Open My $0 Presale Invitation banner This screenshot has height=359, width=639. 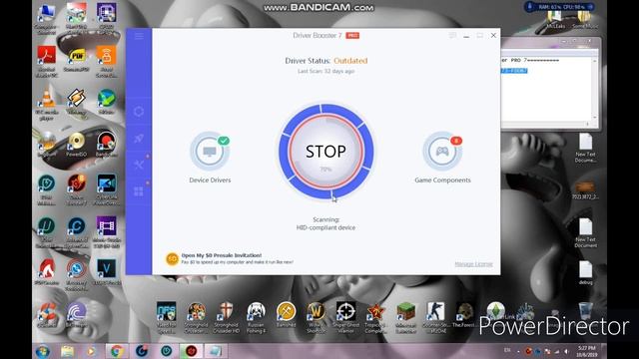pyautogui.click(x=229, y=258)
